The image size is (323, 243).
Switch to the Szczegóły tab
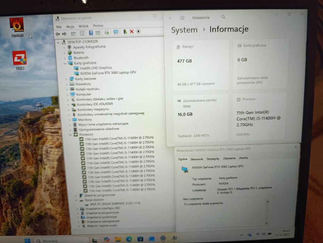212,159
